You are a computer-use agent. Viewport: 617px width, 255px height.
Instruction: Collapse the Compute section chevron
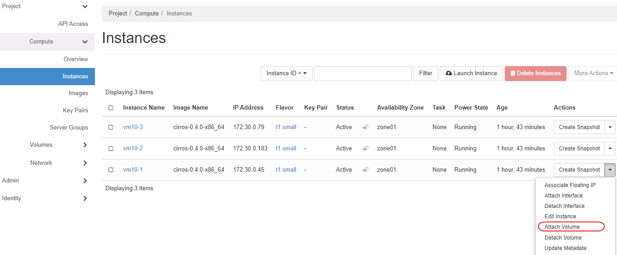85,42
